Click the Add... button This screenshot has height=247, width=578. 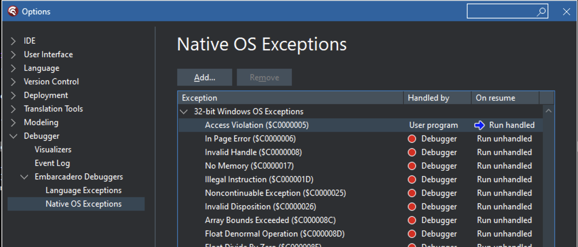(x=205, y=77)
